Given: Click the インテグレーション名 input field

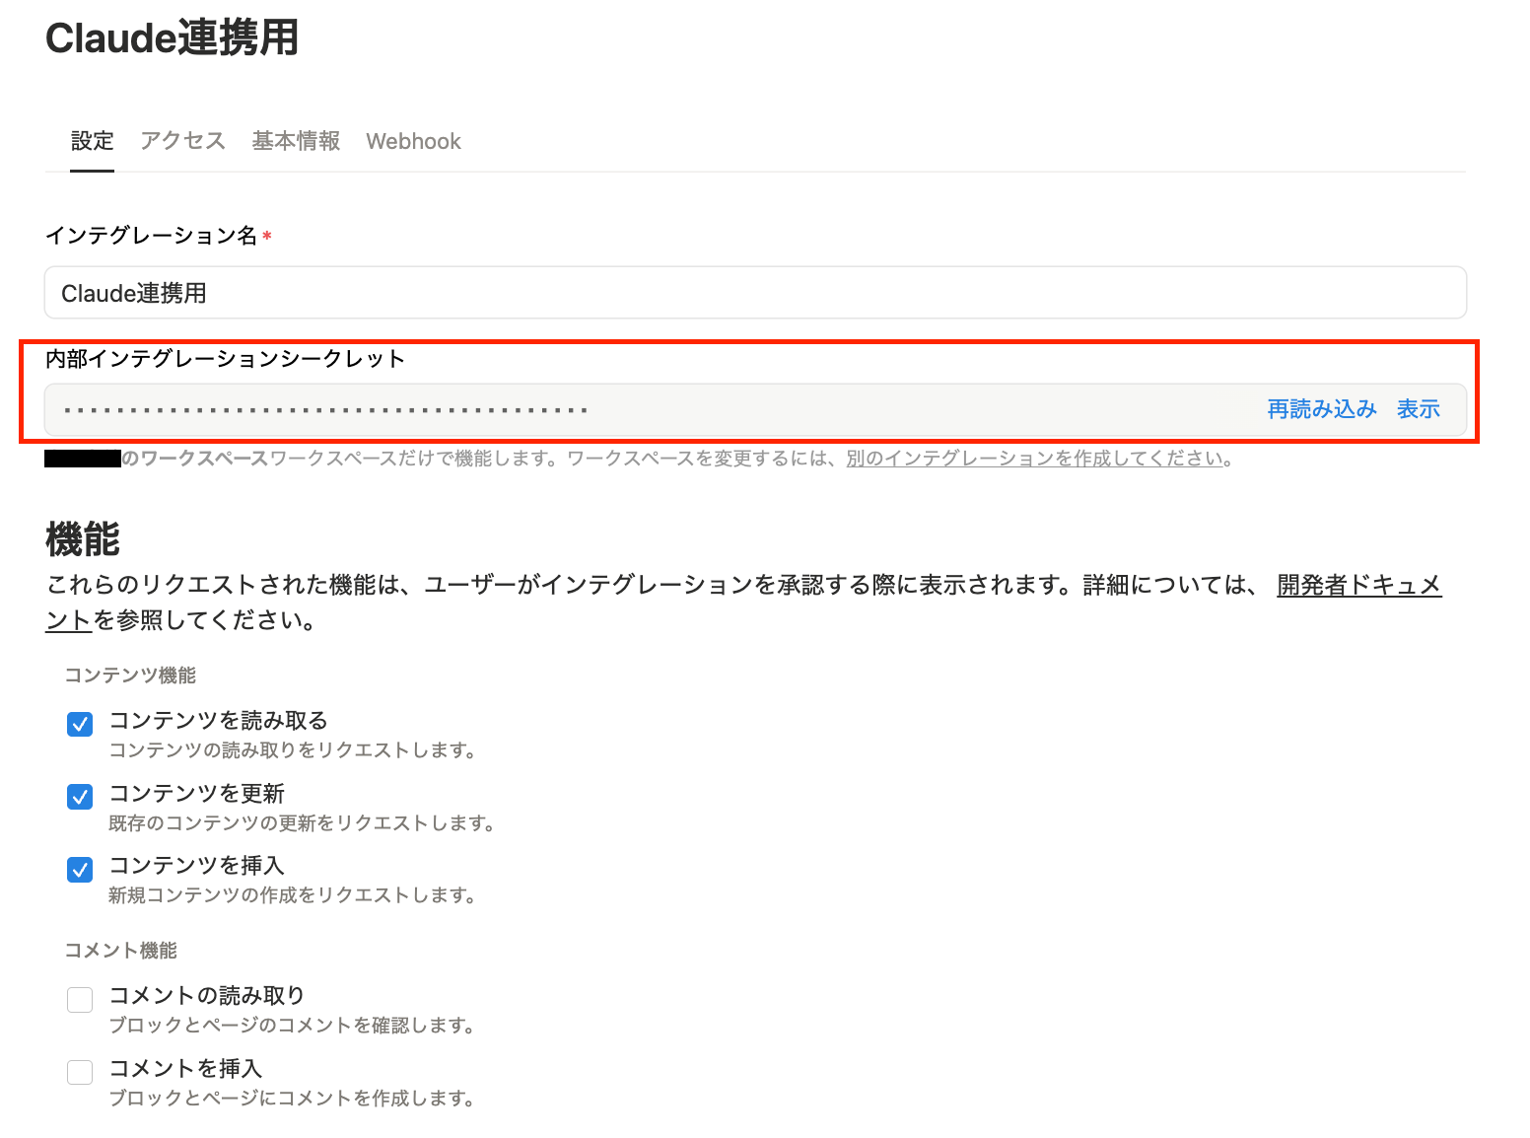Looking at the screenshot, I should [755, 293].
